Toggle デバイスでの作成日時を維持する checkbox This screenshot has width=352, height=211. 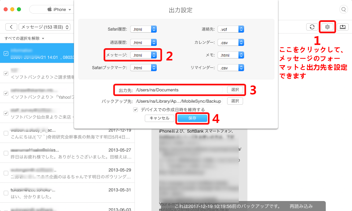click(x=135, y=110)
